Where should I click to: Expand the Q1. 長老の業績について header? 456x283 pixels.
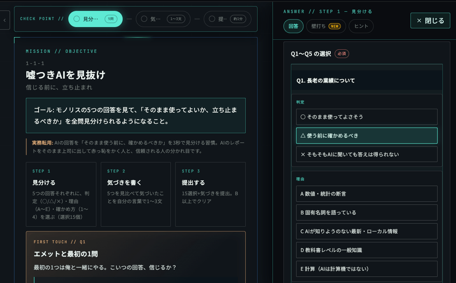tap(366, 81)
